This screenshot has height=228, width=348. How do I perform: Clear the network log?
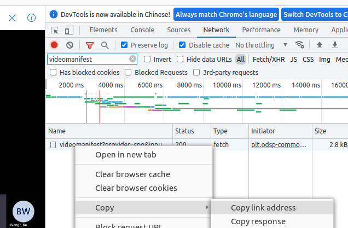(69, 45)
